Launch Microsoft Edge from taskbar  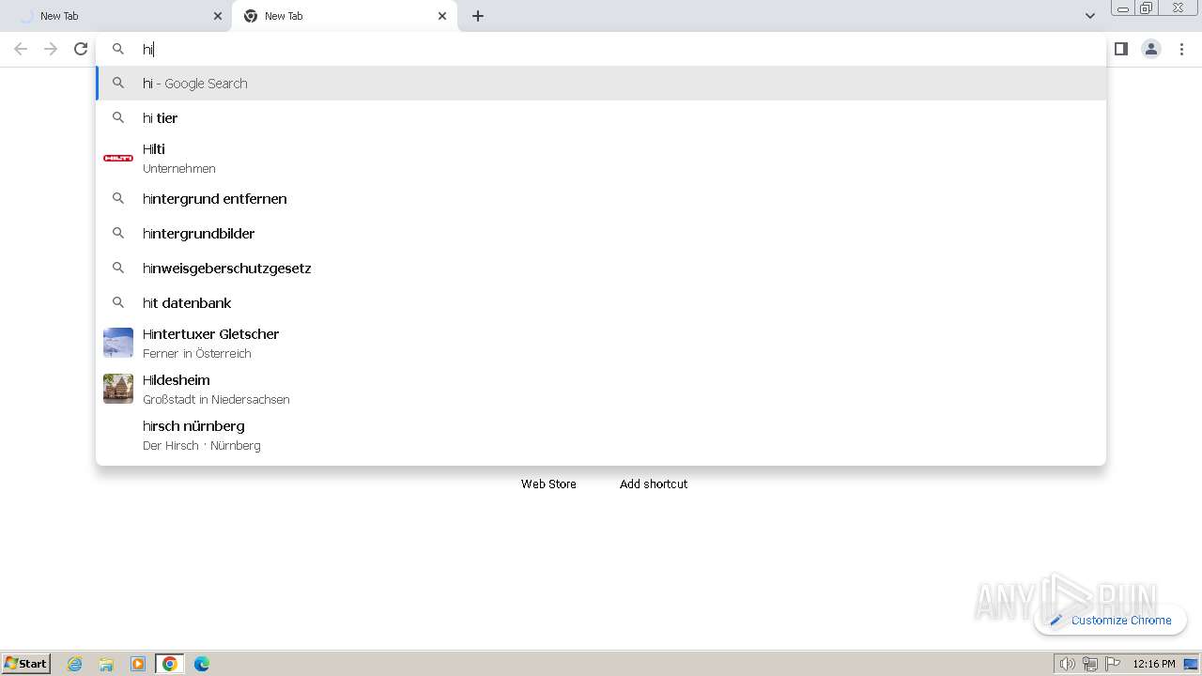pos(202,664)
